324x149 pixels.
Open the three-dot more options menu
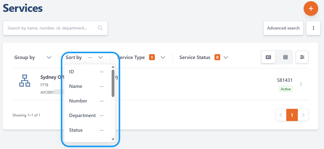point(313,28)
